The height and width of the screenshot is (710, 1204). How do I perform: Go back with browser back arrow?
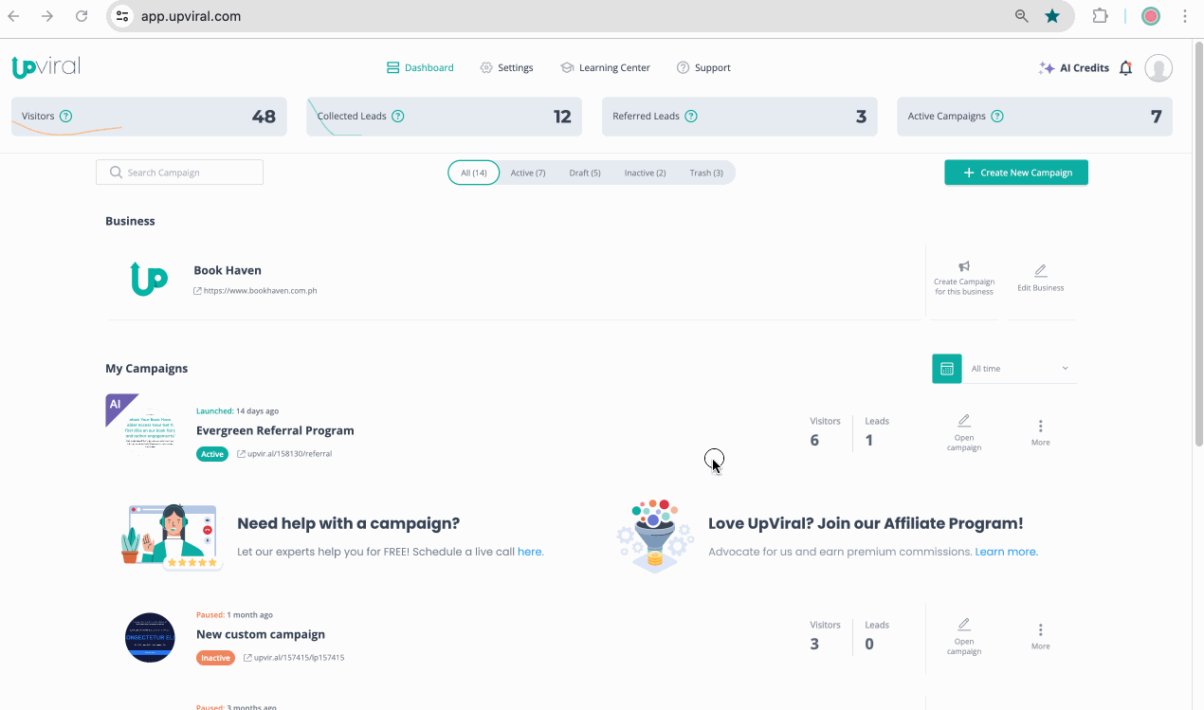click(x=14, y=16)
